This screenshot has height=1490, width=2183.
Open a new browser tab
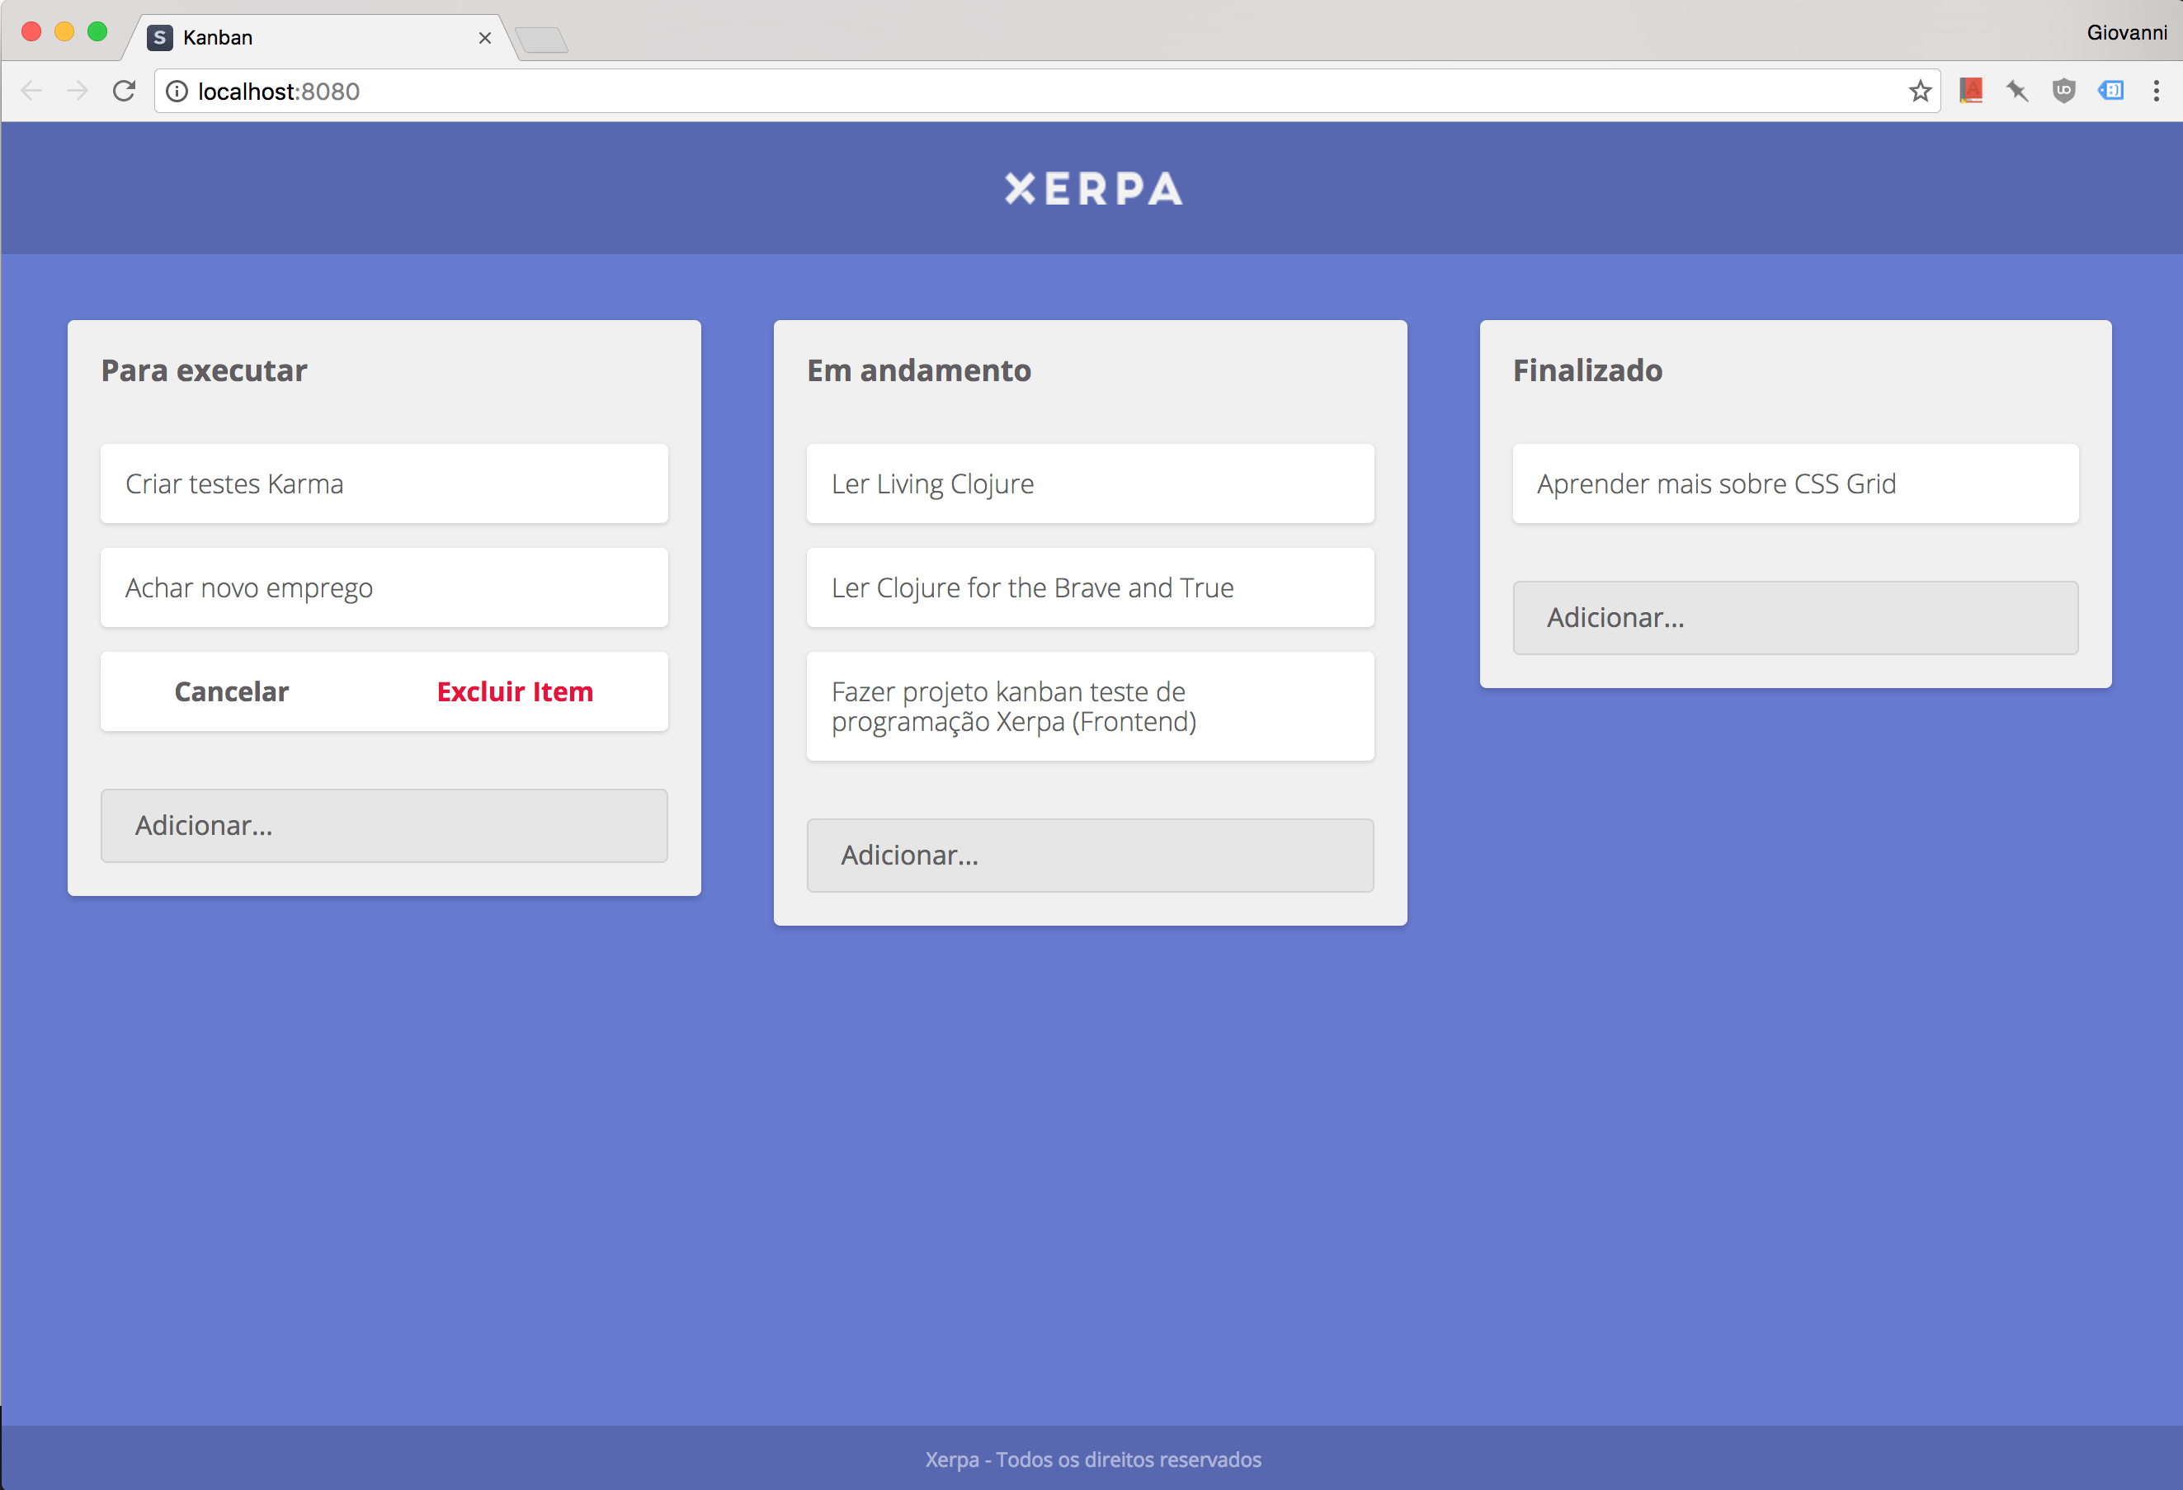(542, 40)
